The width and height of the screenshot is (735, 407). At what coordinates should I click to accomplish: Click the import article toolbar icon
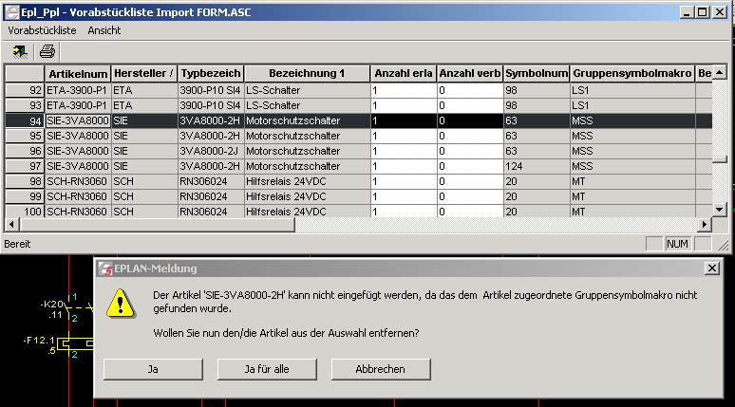coord(20,51)
